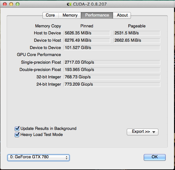Viewport: 175px width, 170px height.
Task: Select the 5626.35 MiB/s pinned host-to-device value
Action: click(x=87, y=33)
